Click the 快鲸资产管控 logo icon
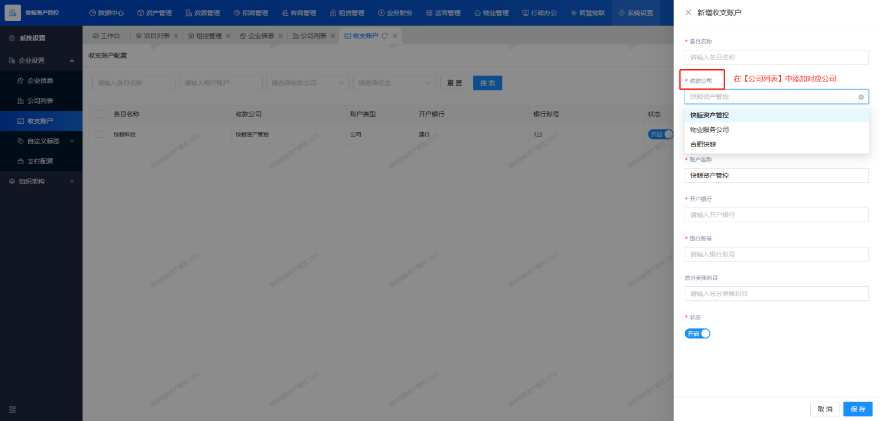This screenshot has width=880, height=421. (13, 12)
